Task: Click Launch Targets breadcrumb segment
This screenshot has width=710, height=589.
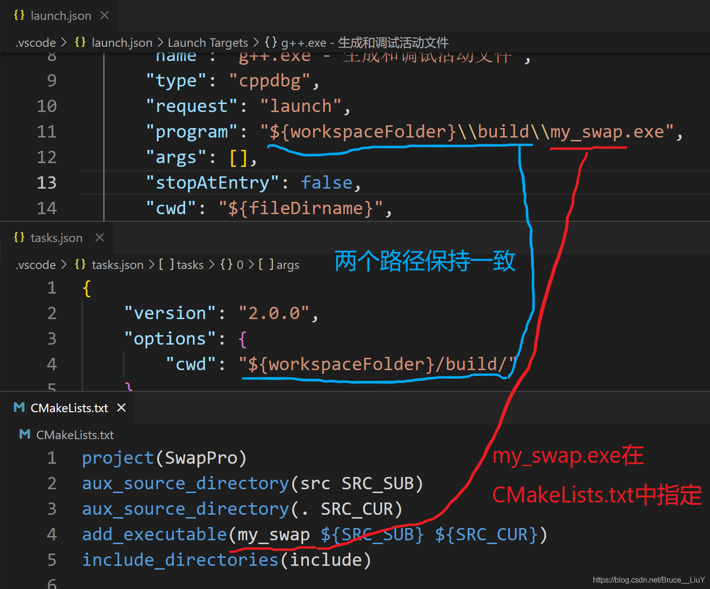Action: (x=208, y=43)
